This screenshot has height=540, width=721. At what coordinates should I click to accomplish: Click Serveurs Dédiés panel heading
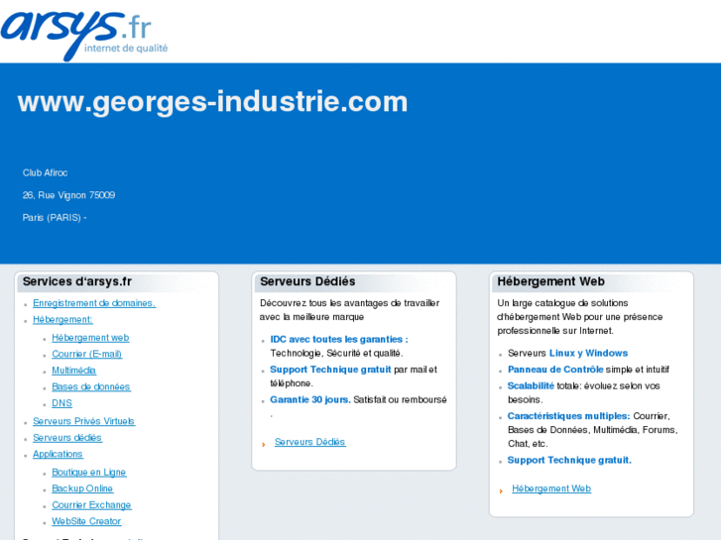tap(307, 281)
